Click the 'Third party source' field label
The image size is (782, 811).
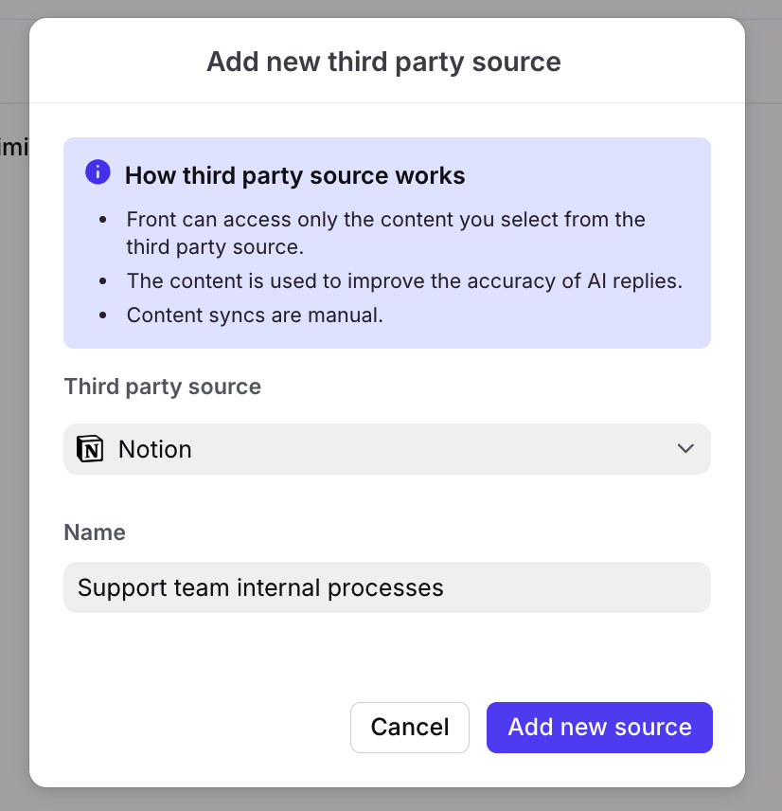pos(162,387)
